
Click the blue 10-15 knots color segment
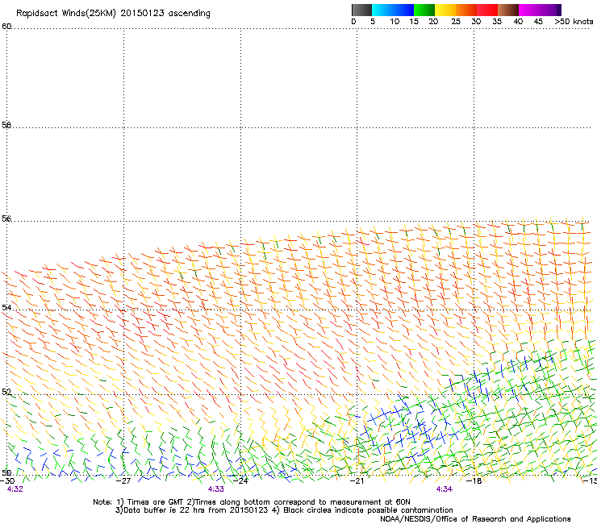point(403,10)
